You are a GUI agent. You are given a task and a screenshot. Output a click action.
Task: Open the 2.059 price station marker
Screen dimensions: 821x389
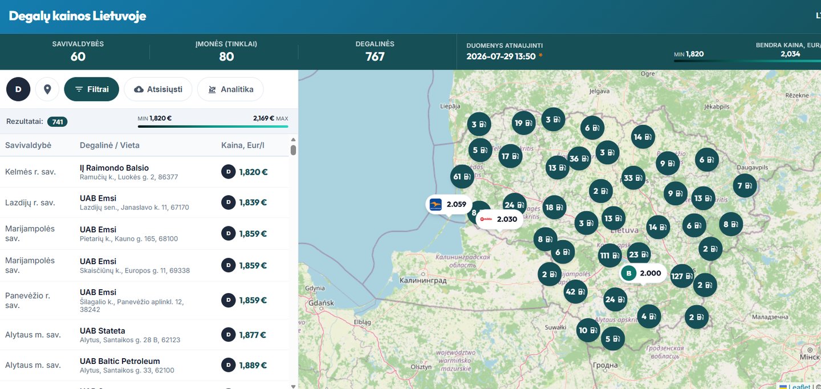(x=449, y=204)
